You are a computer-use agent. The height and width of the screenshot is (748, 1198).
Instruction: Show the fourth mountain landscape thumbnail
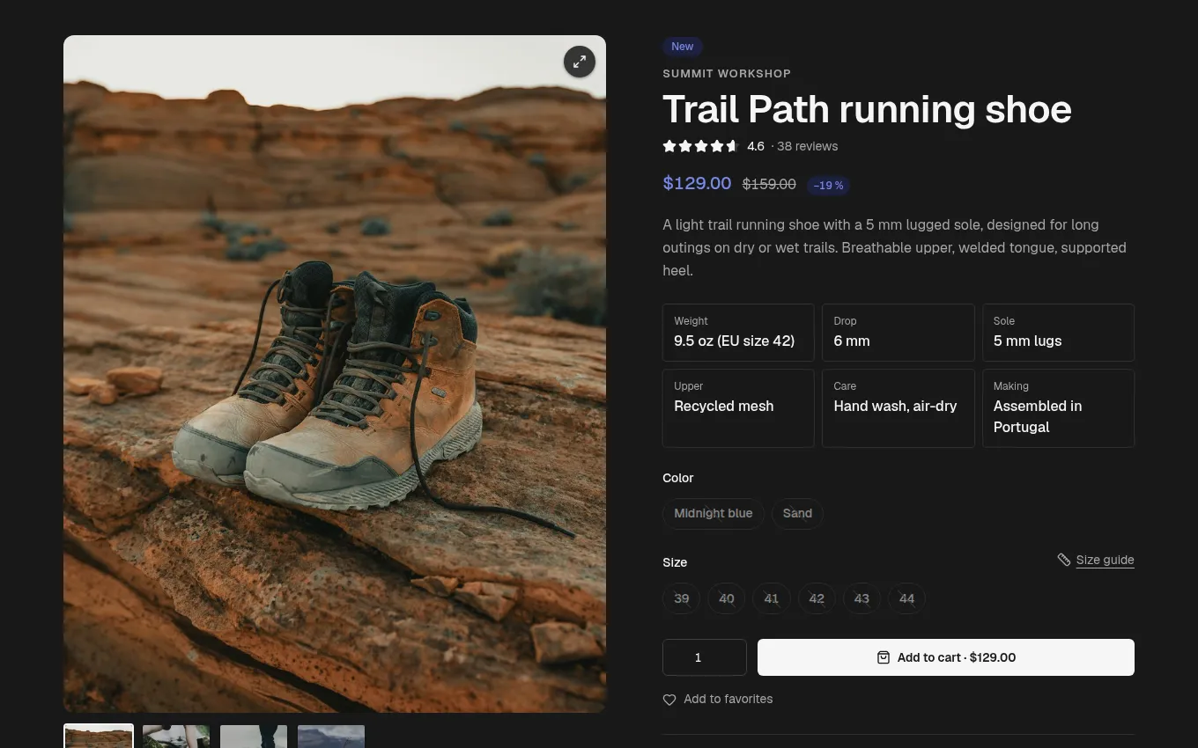(x=331, y=737)
